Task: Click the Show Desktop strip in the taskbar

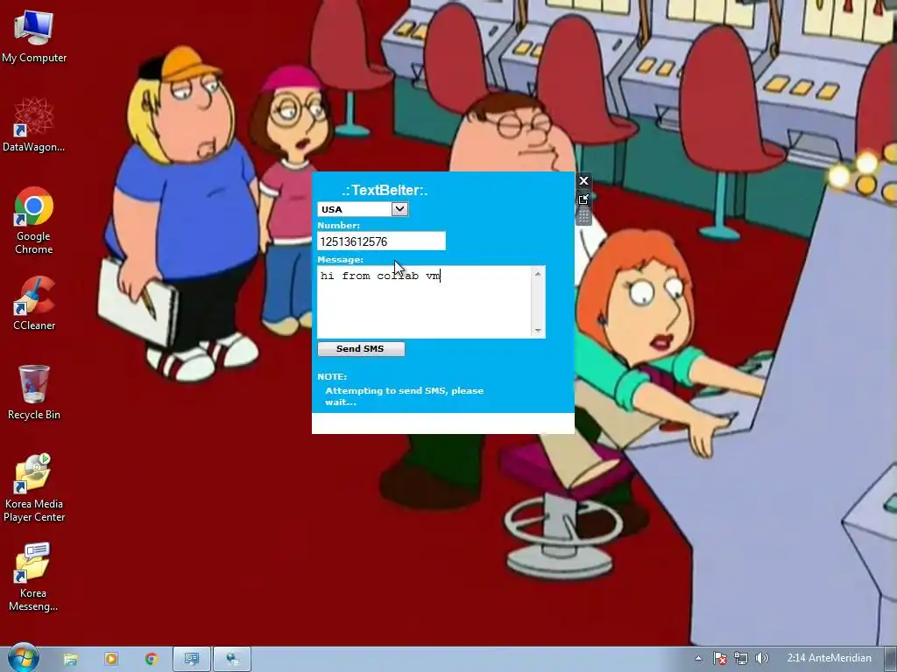Action: click(x=890, y=659)
